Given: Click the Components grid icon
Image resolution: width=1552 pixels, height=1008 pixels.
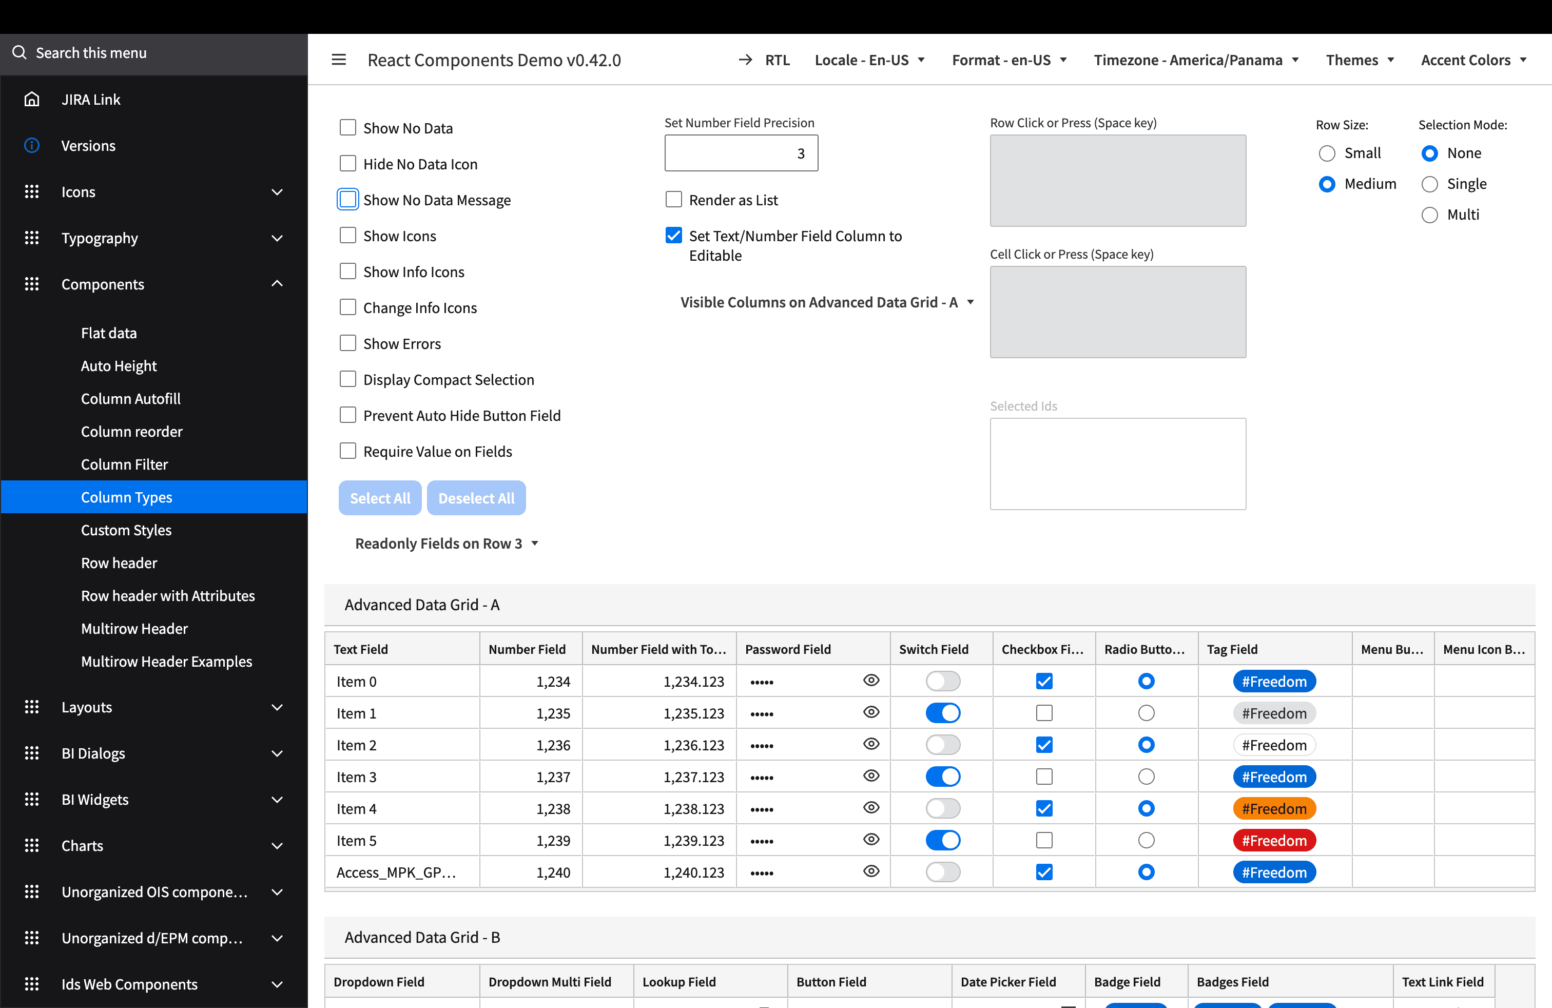Looking at the screenshot, I should point(31,284).
